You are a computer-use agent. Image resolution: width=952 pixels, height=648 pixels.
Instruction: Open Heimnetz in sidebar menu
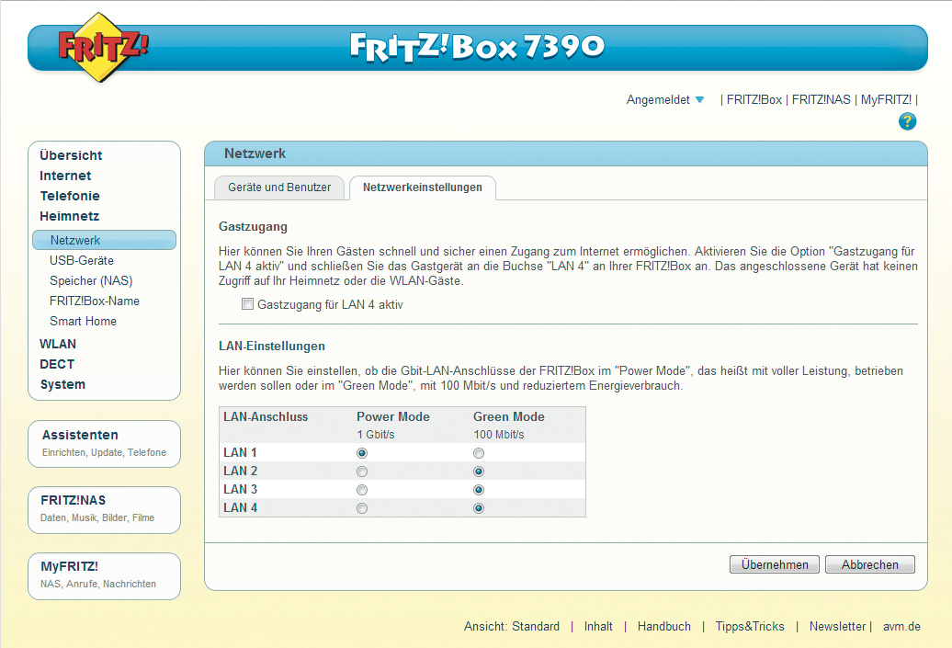tap(69, 216)
